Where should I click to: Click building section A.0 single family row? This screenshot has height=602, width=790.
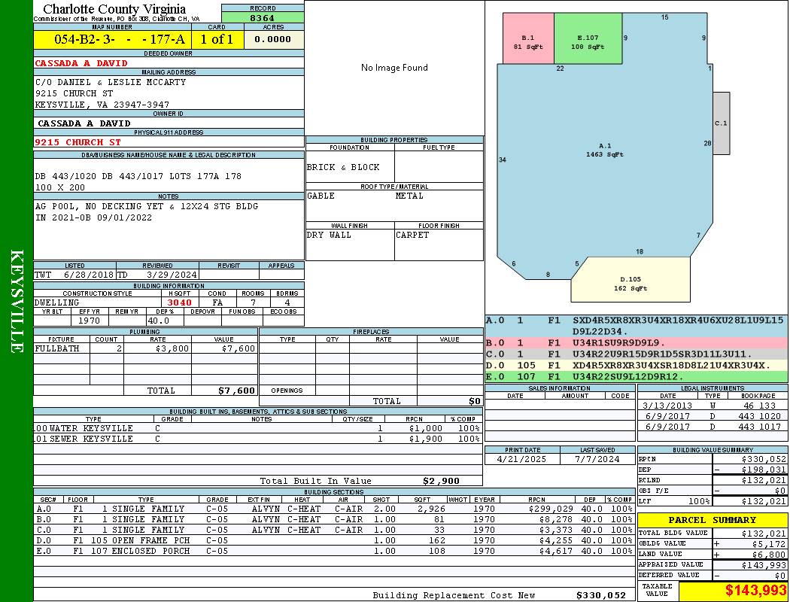point(334,509)
